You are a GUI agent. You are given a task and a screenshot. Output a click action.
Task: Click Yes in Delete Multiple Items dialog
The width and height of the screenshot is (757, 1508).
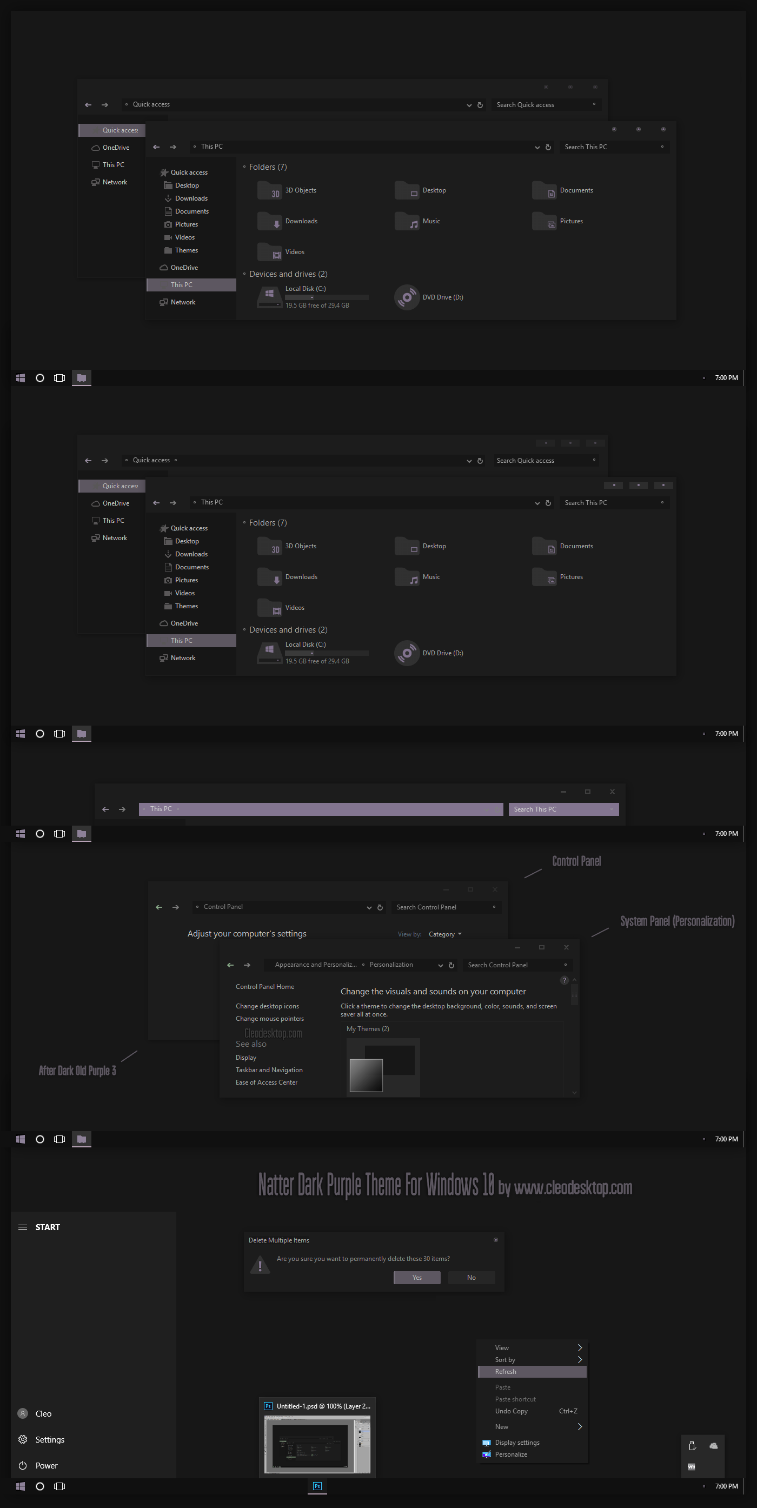click(x=416, y=1277)
